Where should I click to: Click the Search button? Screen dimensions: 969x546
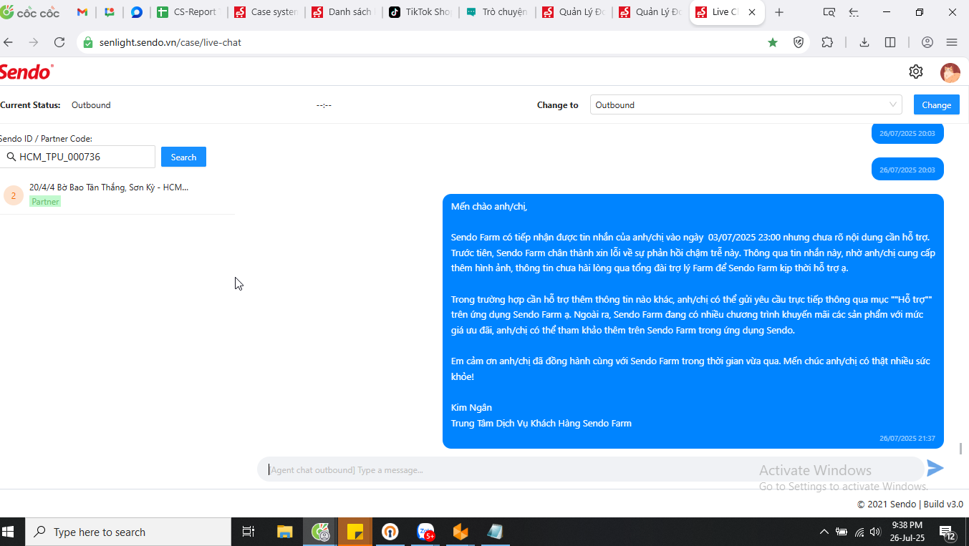click(183, 157)
